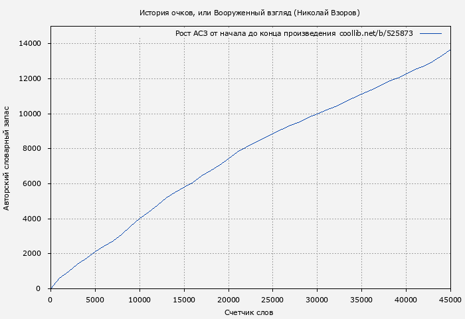
Task: Click the 20000 x-axis tick label
Action: pyautogui.click(x=229, y=299)
